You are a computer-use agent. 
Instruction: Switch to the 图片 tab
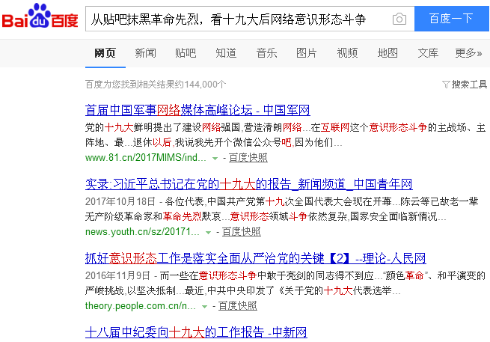point(307,53)
